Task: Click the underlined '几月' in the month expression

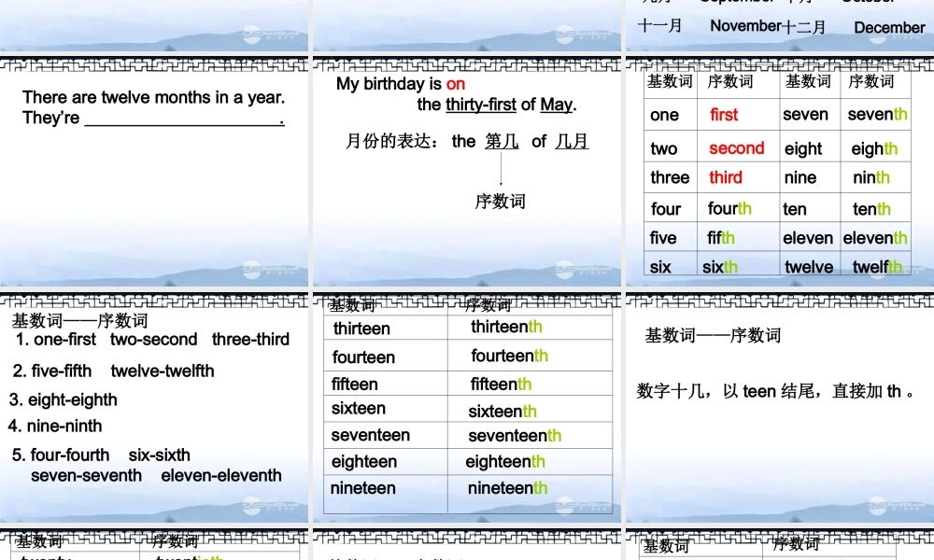Action: (x=572, y=142)
